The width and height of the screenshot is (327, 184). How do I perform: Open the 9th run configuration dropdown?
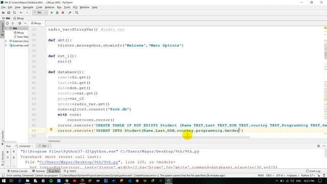pos(40,13)
